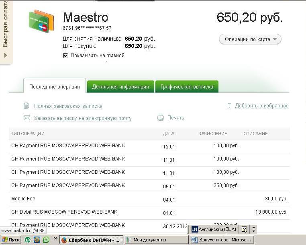Click the document icon beside Полная банковская выписка
Screen dimensions: 306x245
coord(27,106)
